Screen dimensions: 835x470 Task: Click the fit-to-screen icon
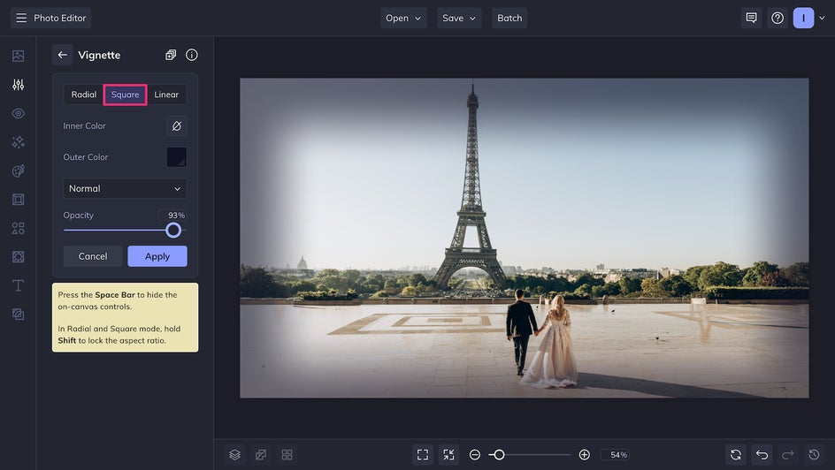tap(423, 455)
